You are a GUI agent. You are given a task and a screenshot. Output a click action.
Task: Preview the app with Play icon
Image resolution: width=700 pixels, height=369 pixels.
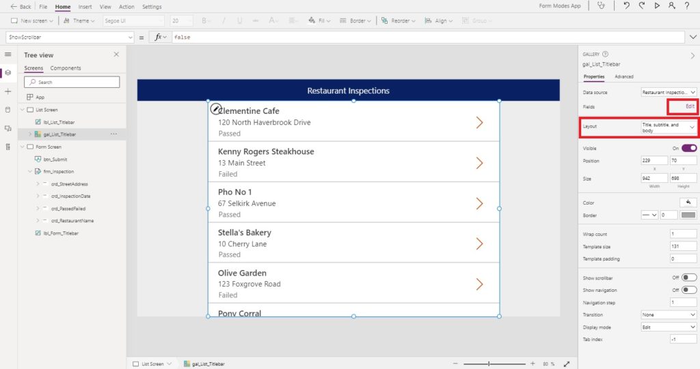(657, 5)
